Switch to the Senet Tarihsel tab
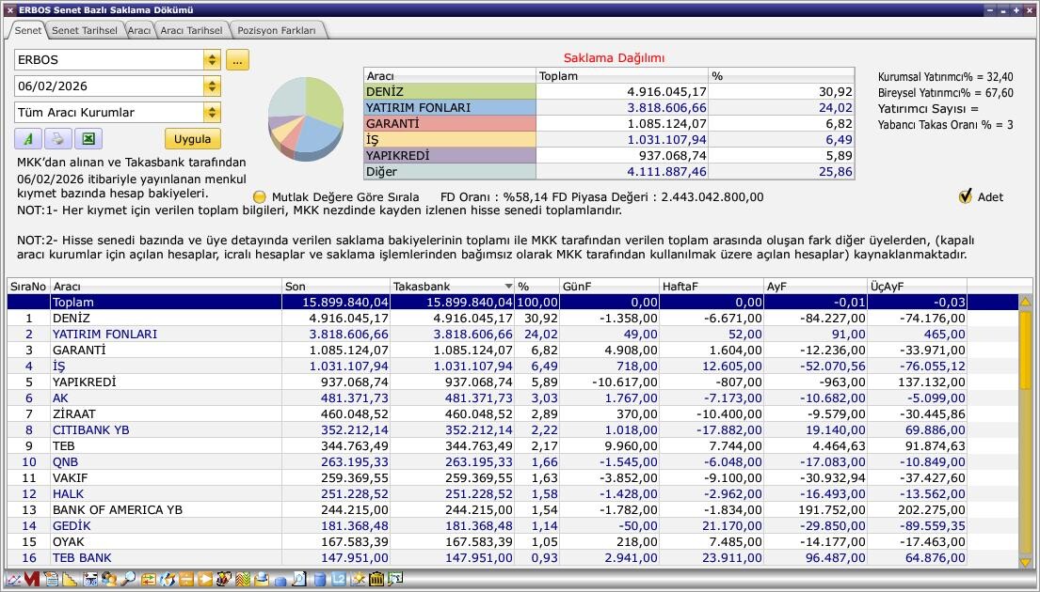Image resolution: width=1040 pixels, height=592 pixels. [84, 30]
